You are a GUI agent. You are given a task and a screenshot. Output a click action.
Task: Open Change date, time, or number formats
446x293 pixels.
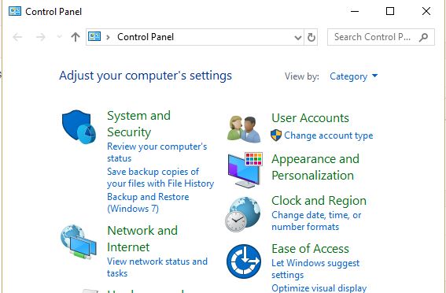click(316, 221)
